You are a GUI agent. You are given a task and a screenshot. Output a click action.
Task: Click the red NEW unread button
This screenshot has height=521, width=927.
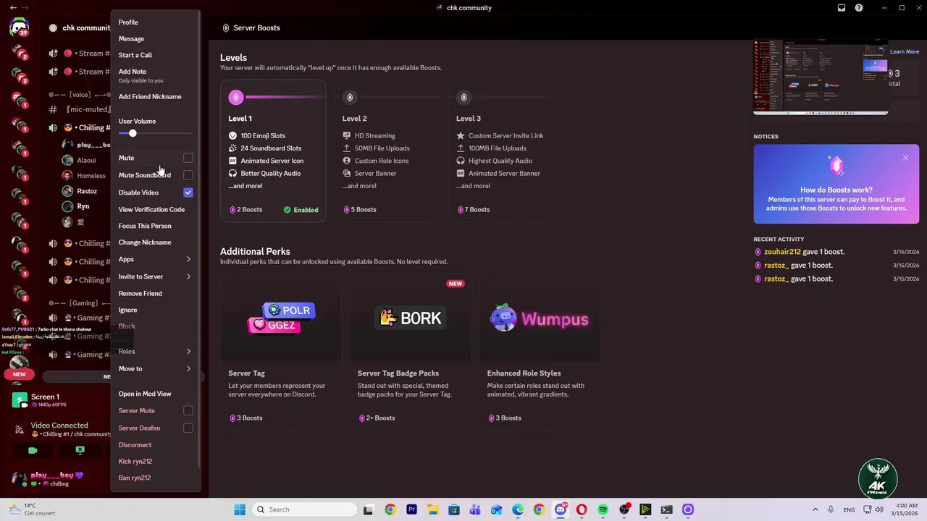[20, 374]
